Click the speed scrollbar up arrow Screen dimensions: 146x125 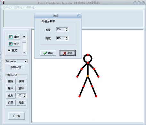click(x=24, y=36)
